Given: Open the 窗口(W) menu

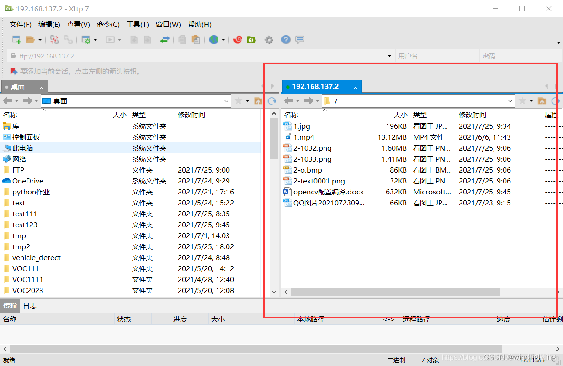Looking at the screenshot, I should click(168, 25).
